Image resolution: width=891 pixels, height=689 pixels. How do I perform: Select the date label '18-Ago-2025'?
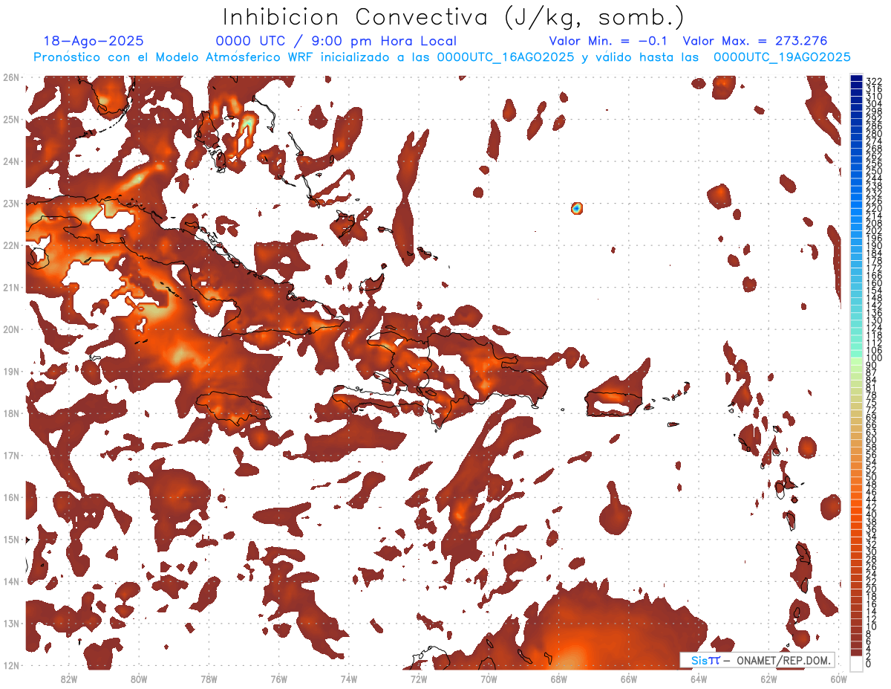(94, 41)
